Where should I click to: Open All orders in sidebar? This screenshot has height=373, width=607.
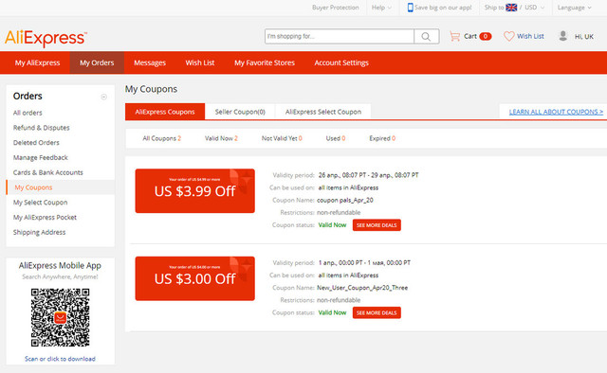(x=28, y=113)
